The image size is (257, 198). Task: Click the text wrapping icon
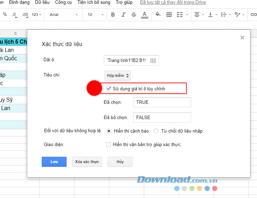point(224,15)
